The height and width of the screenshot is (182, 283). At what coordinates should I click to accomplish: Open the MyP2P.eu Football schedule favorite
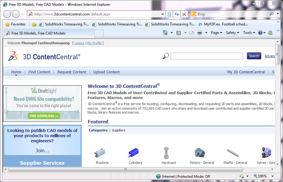[223, 24]
